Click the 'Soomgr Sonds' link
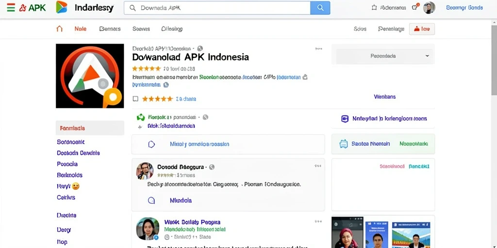 pyautogui.click(x=464, y=8)
